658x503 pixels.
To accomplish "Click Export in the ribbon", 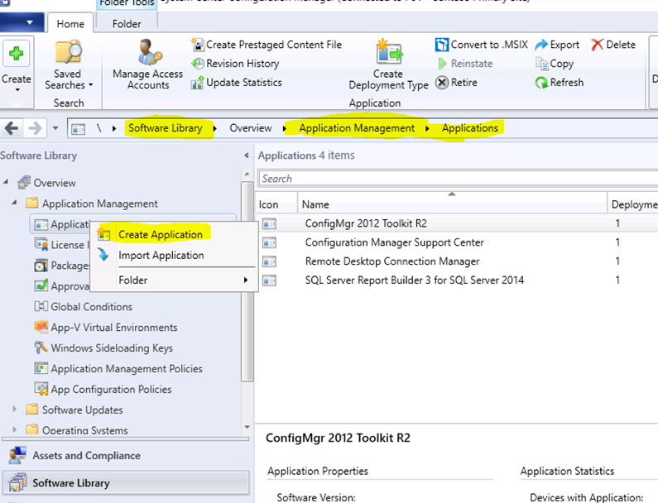I will (557, 45).
